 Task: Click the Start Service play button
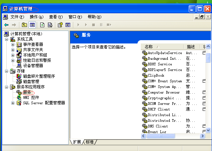(78, 25)
